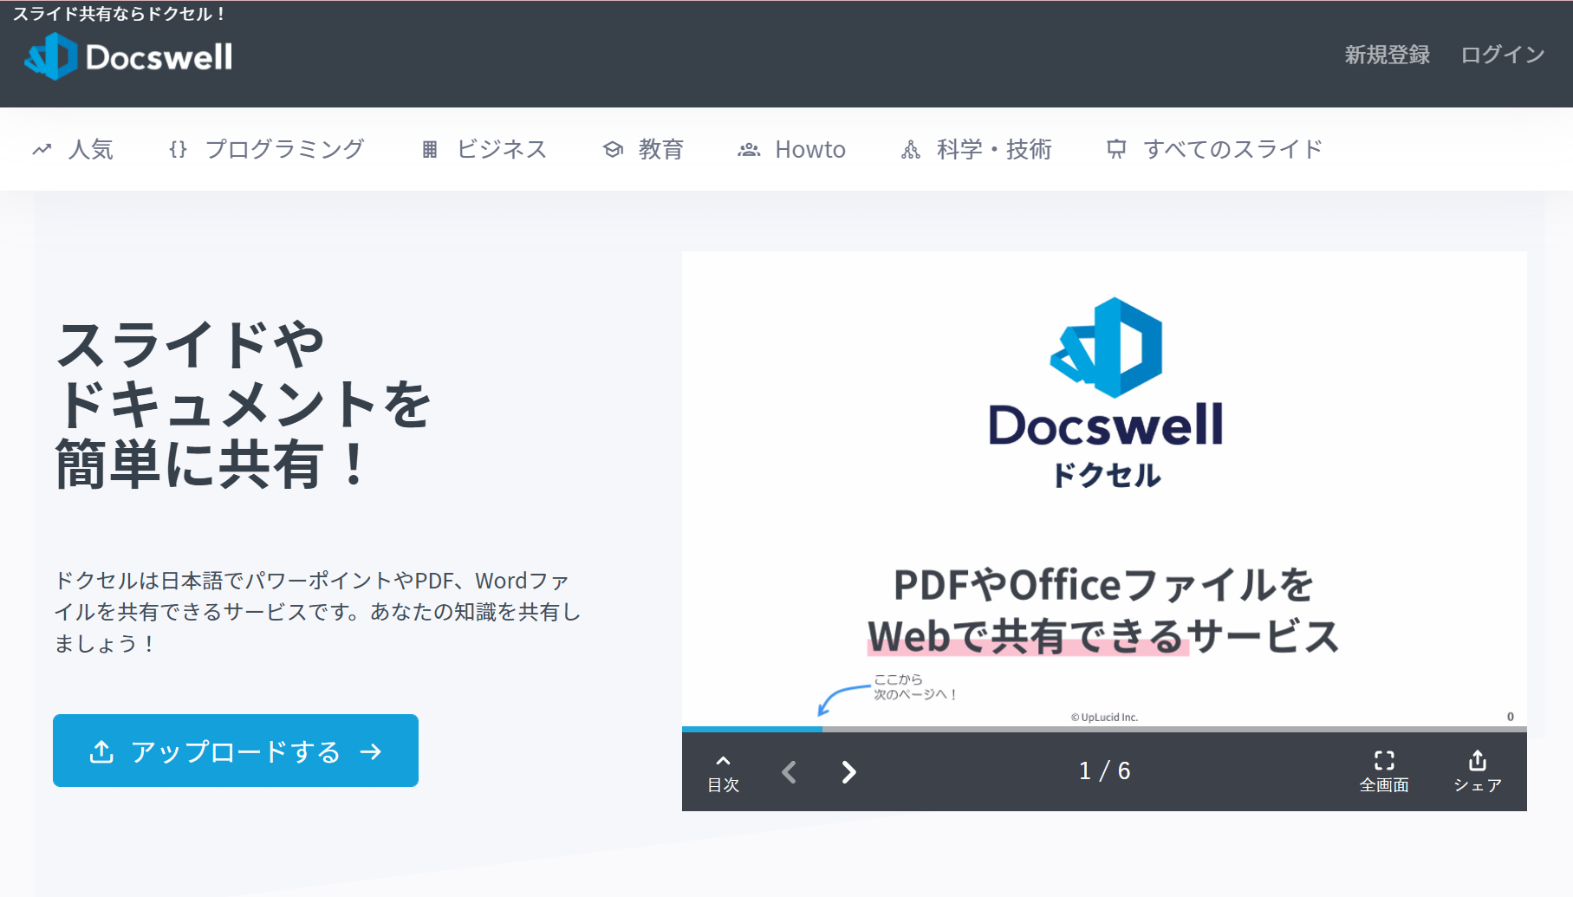
Task: Open the 目次 table of contents
Action: point(724,772)
